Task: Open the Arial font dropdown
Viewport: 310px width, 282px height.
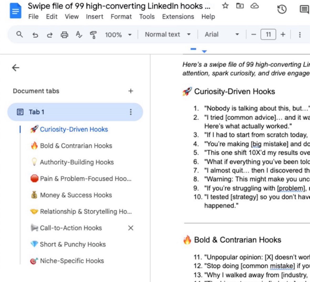Action: 222,35
